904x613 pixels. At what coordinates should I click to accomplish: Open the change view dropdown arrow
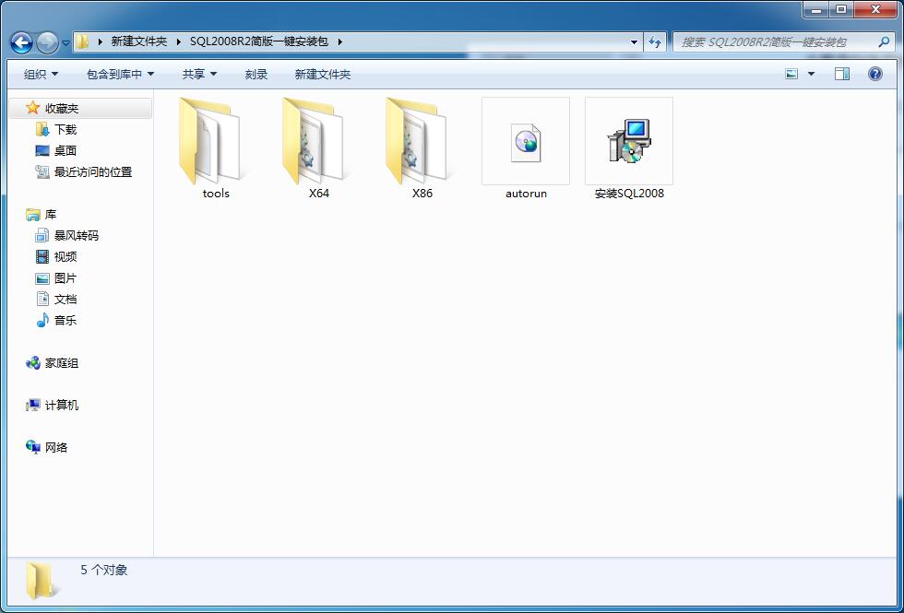click(x=810, y=74)
